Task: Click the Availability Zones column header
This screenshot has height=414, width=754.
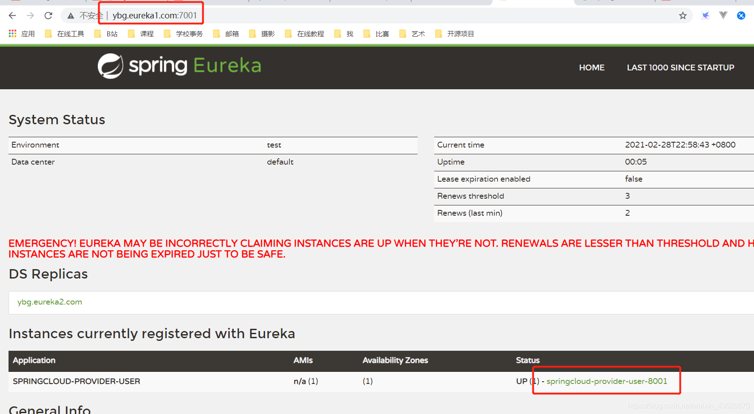Action: tap(395, 360)
